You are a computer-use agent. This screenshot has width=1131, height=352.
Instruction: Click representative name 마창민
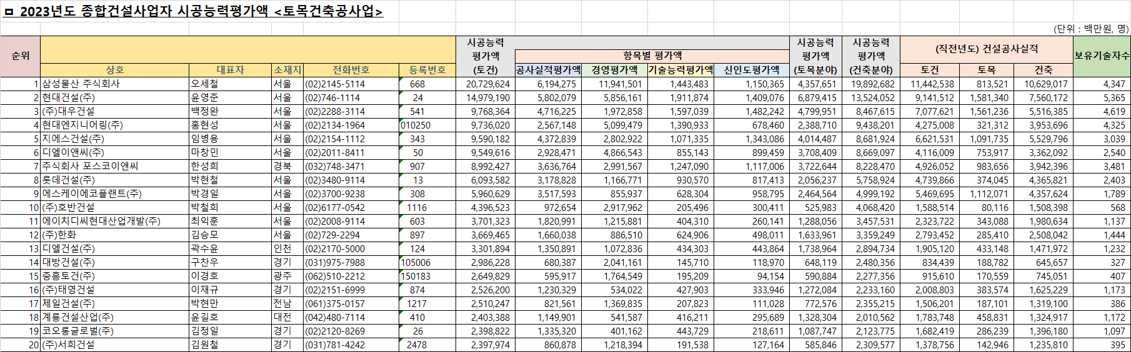tap(204, 152)
